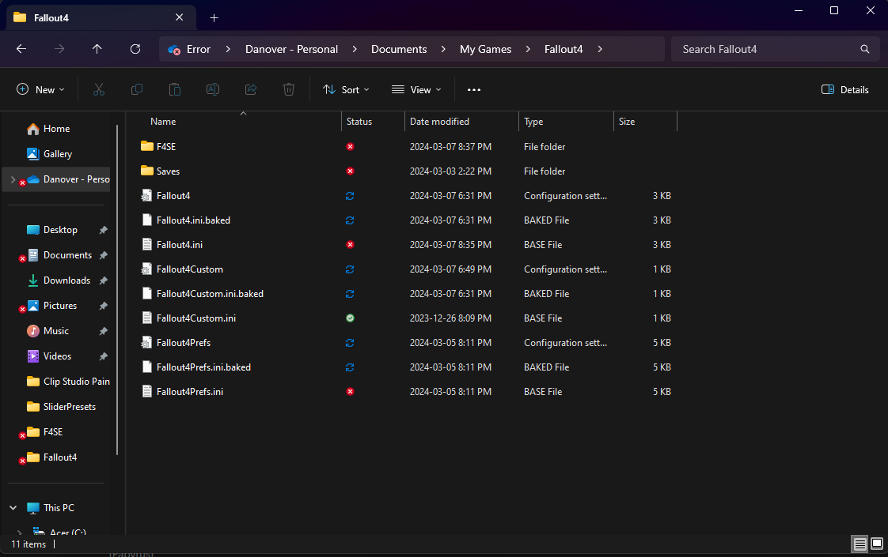Viewport: 888px width, 557px height.
Task: Open the Sort dropdown menu
Action: pos(346,89)
